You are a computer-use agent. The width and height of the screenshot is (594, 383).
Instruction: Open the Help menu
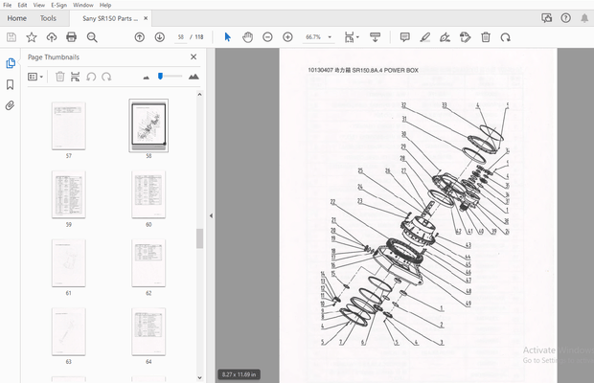[105, 5]
